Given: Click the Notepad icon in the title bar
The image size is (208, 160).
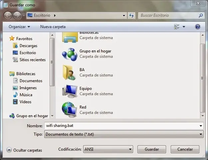Looking at the screenshot, I should [6, 5].
